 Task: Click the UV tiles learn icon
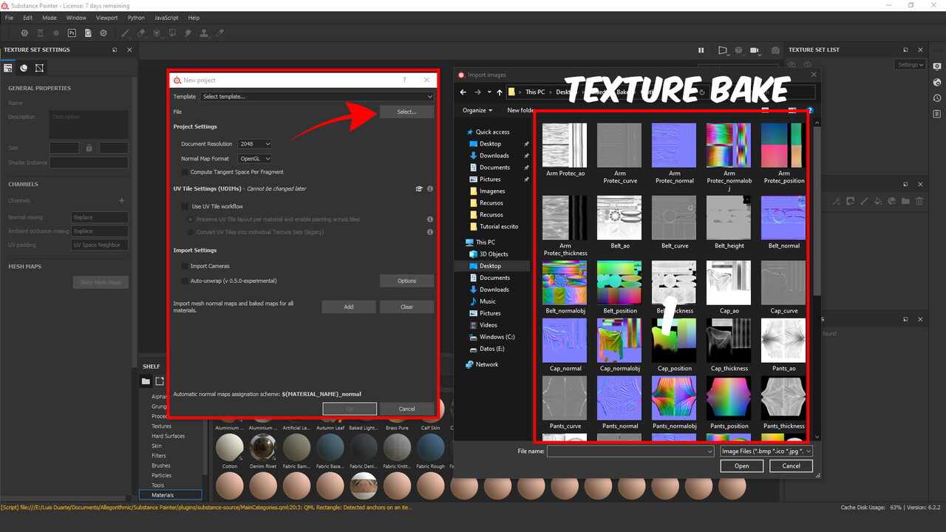pyautogui.click(x=419, y=188)
